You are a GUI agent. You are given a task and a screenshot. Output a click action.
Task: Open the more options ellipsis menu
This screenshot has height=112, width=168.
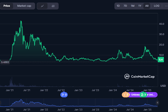[x=166, y=6]
